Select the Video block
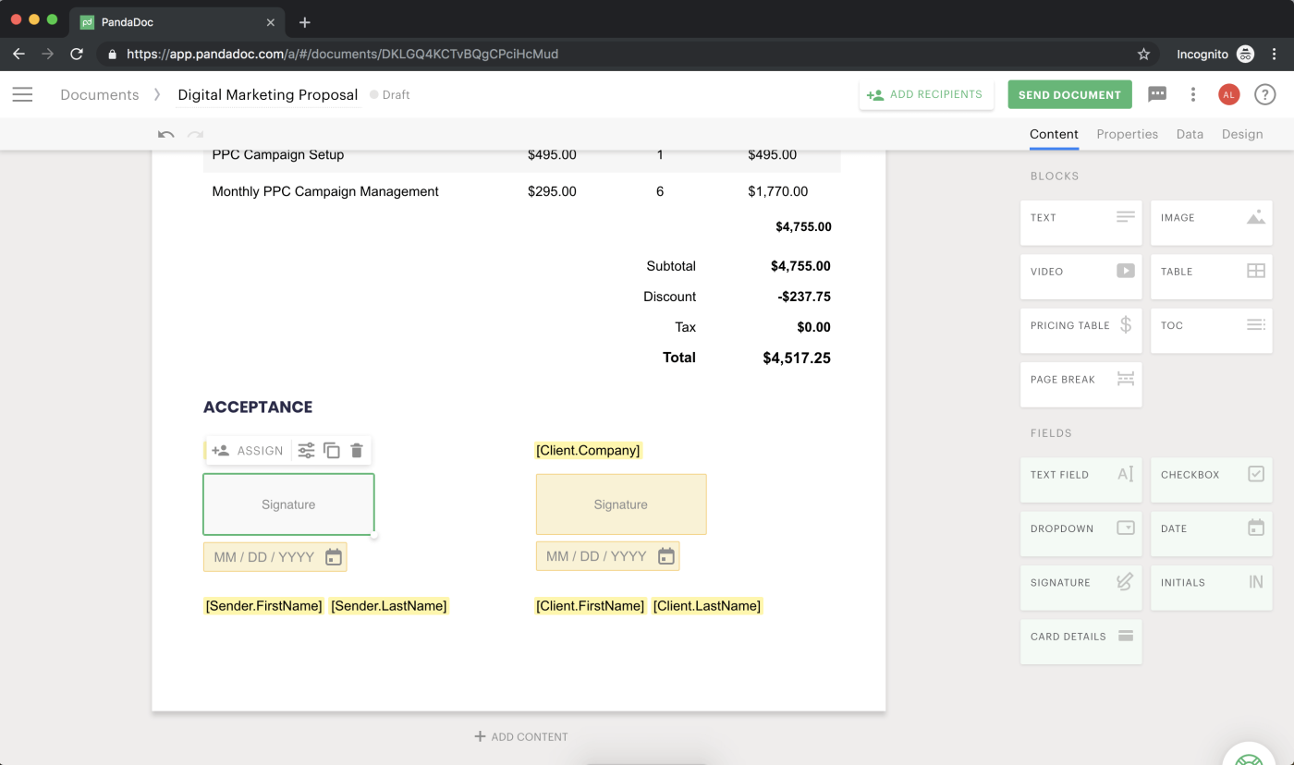This screenshot has width=1294, height=765. 1081,276
